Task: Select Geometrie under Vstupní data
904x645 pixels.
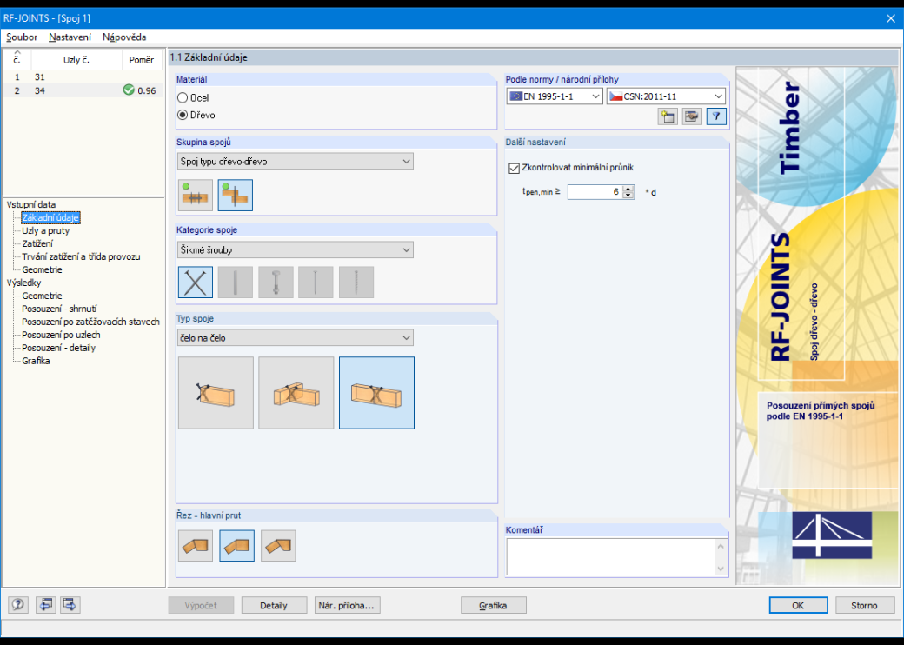Action: [x=42, y=269]
